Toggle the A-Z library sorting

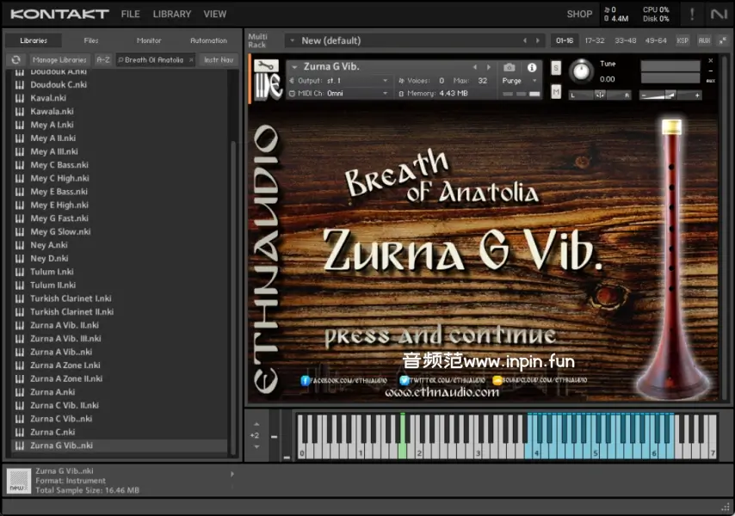(x=103, y=60)
